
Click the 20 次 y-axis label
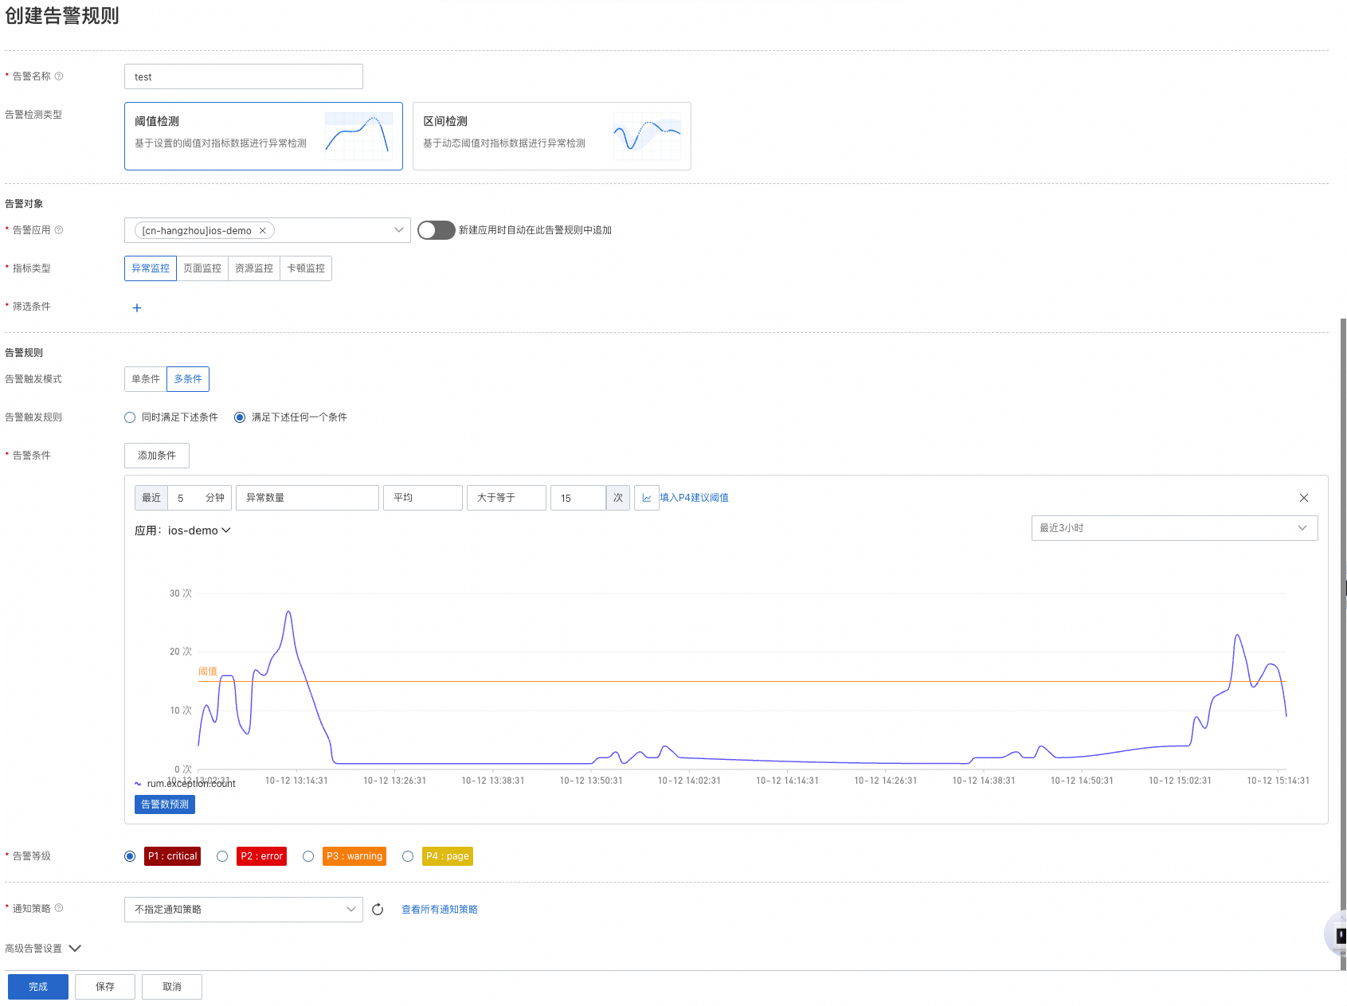(x=181, y=652)
